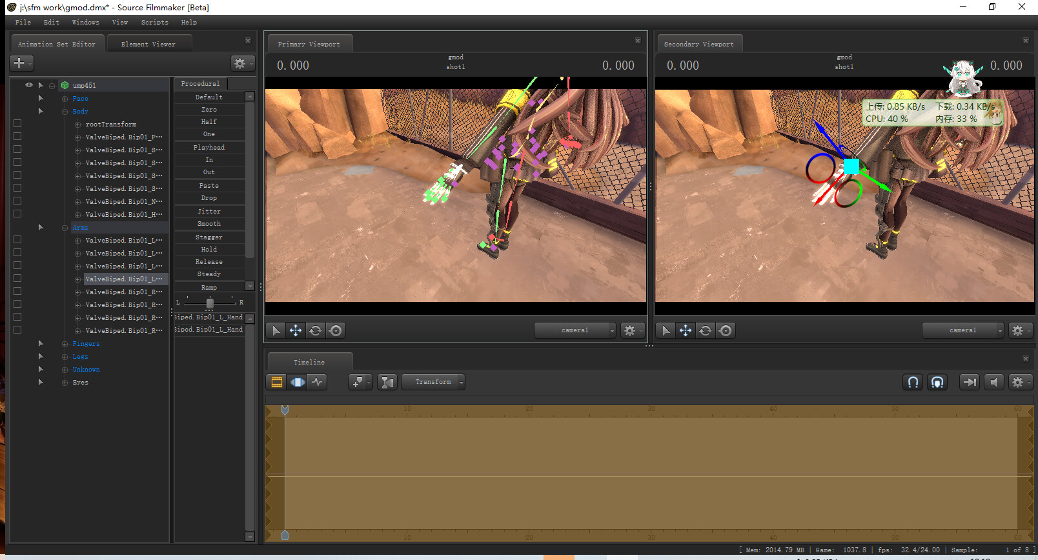Open the Transform dropdown in the timeline

433,382
